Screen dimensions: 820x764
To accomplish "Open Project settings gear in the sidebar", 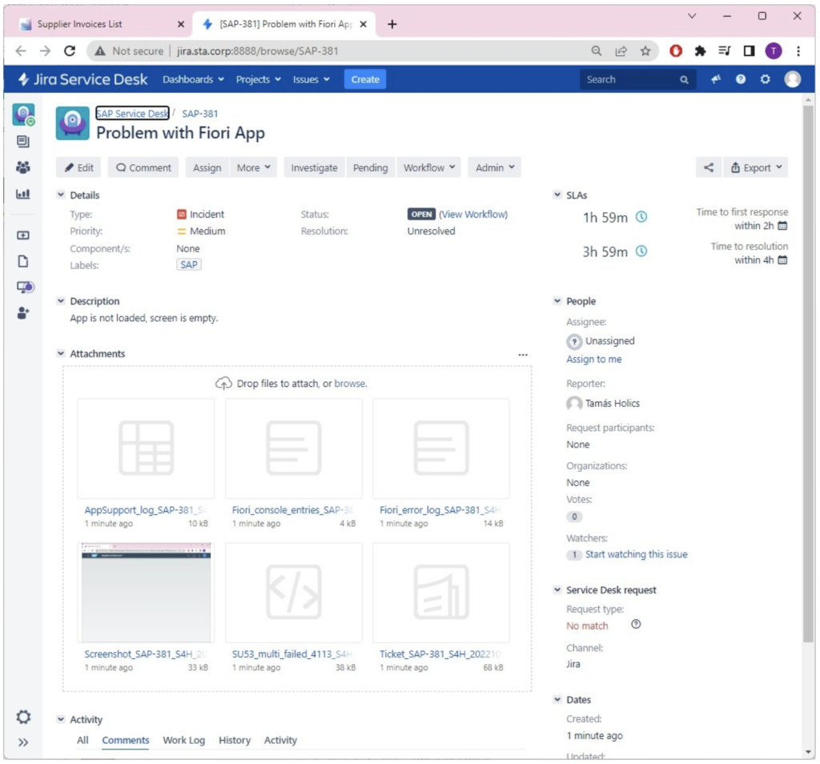I will pyautogui.click(x=23, y=717).
